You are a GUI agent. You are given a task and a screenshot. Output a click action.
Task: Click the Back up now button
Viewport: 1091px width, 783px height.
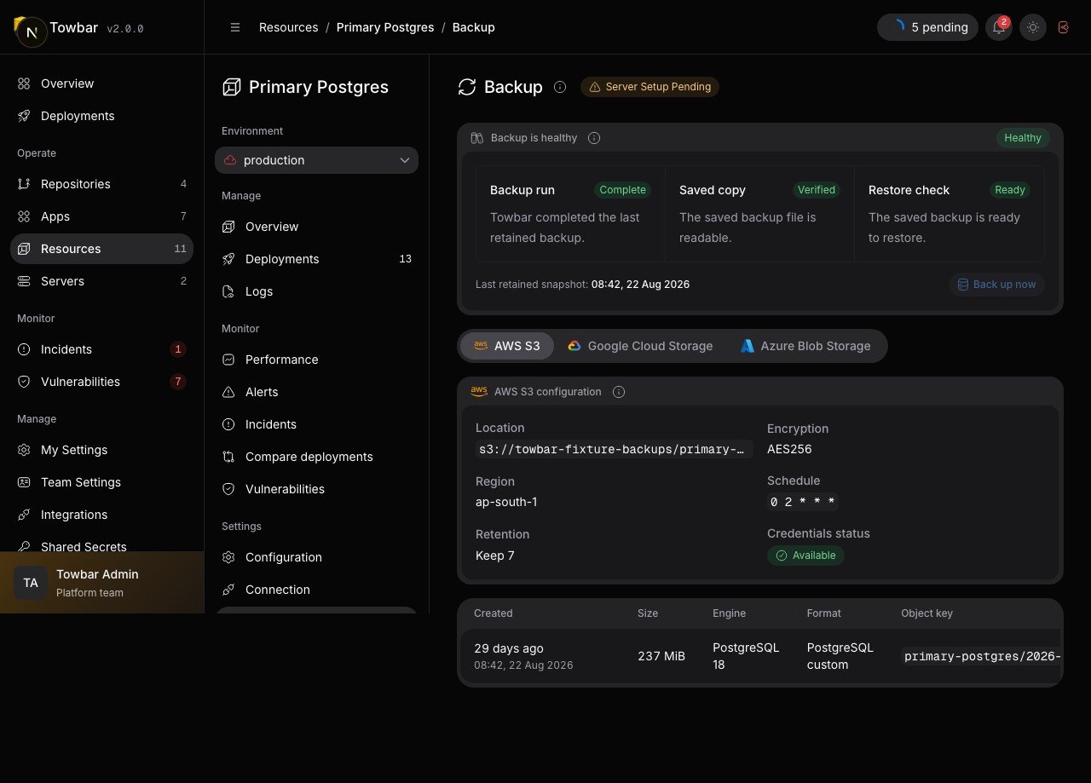[996, 285]
